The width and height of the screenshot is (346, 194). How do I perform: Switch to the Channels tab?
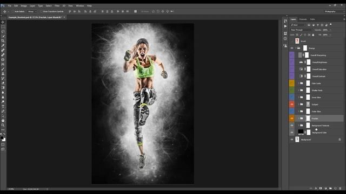303,19
